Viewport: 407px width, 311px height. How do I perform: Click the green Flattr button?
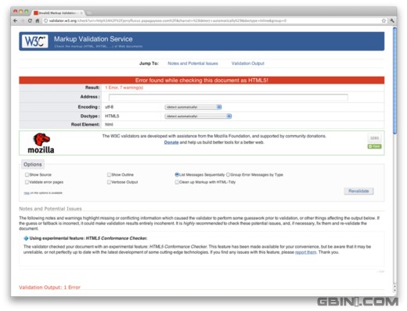374,146
